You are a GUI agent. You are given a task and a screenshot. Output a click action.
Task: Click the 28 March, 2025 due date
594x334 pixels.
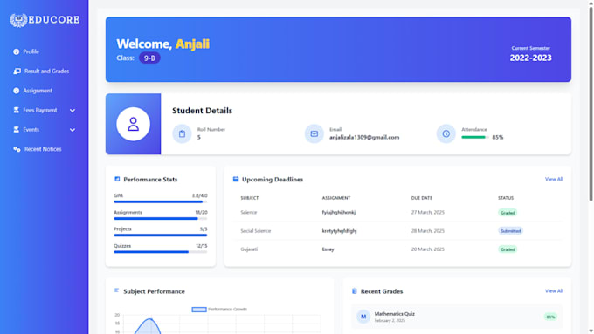coord(428,231)
